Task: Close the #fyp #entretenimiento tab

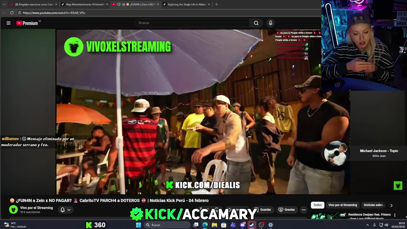Action: [107, 4]
